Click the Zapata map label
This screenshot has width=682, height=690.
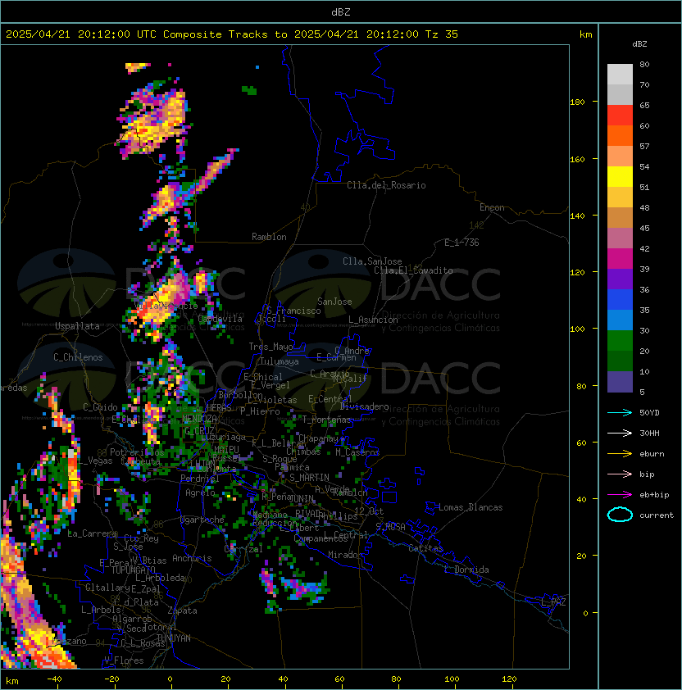182,611
